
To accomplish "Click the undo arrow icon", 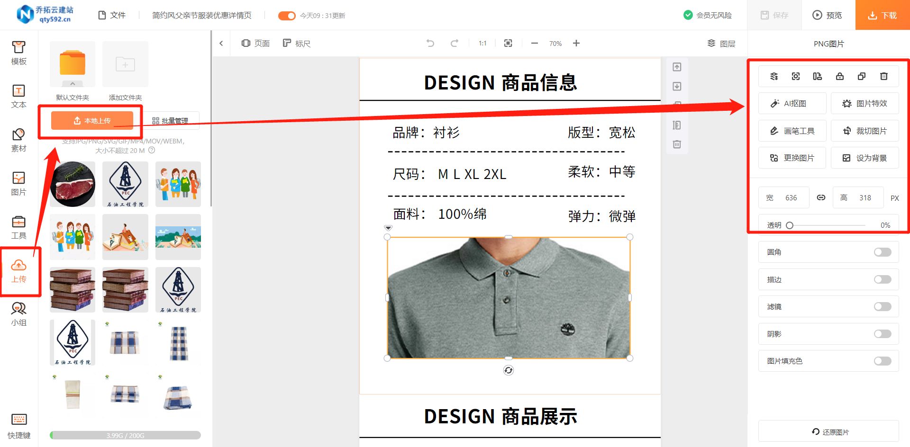I will click(x=430, y=44).
